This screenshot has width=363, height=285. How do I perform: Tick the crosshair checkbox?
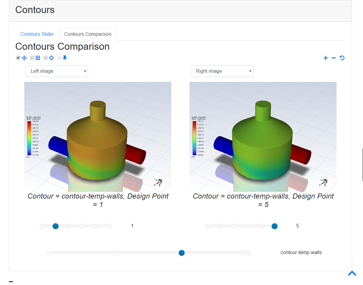click(x=46, y=58)
